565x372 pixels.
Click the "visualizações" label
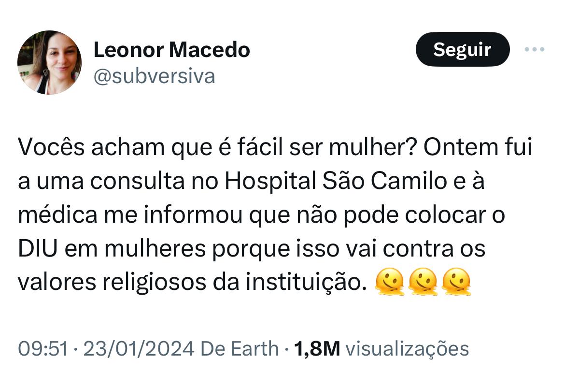pos(408,348)
